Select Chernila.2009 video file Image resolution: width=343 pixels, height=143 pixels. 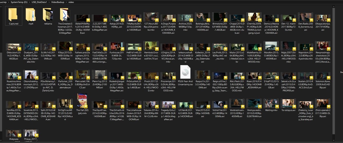254,17
